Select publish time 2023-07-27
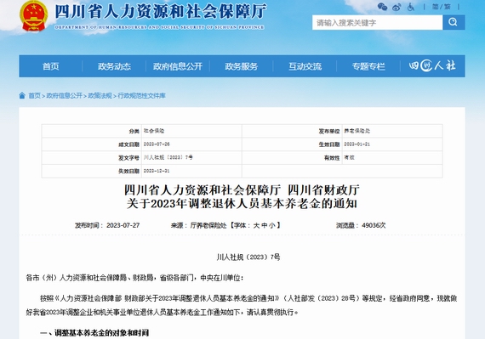Screen dimensions: 485x339 pos(123,225)
